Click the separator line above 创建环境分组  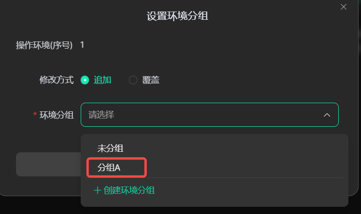215,178
